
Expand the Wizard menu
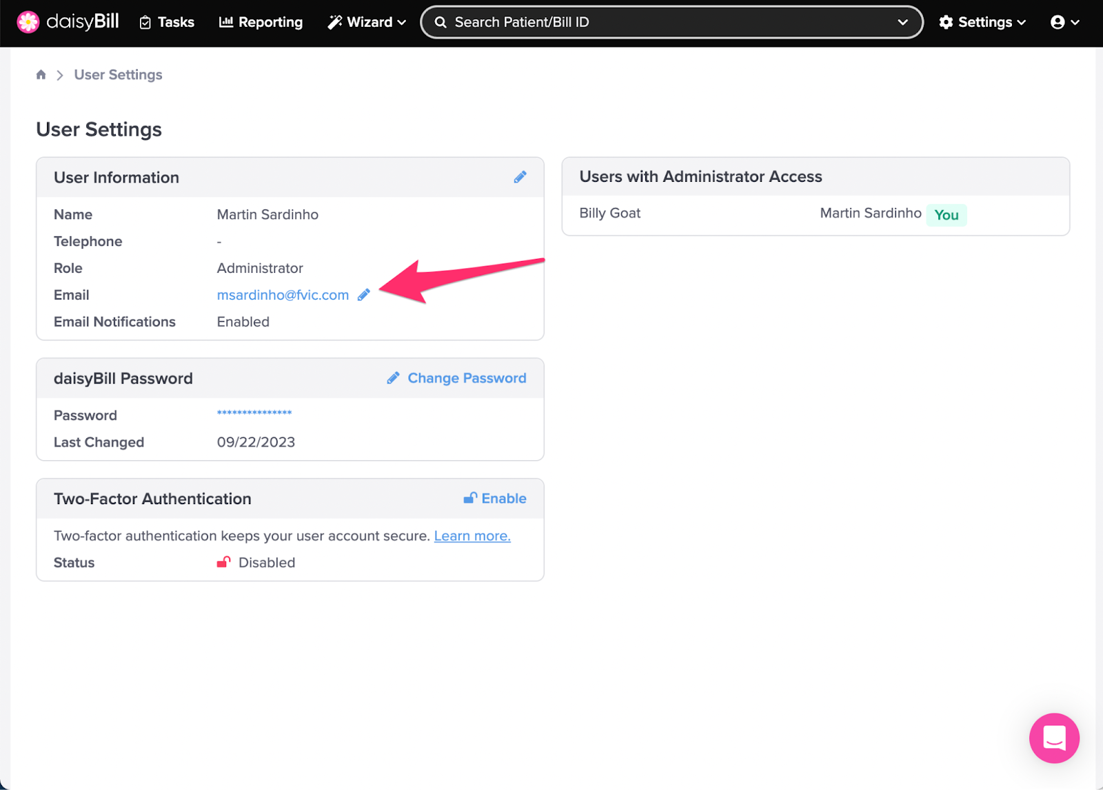pos(367,22)
